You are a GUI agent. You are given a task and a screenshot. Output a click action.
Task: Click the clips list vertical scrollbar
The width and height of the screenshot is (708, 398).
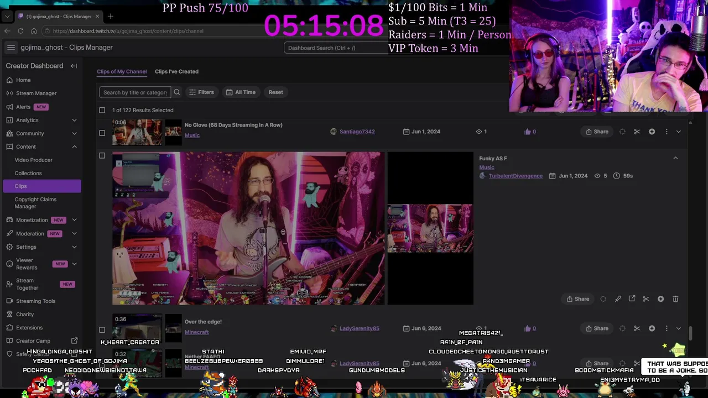pyautogui.click(x=690, y=333)
